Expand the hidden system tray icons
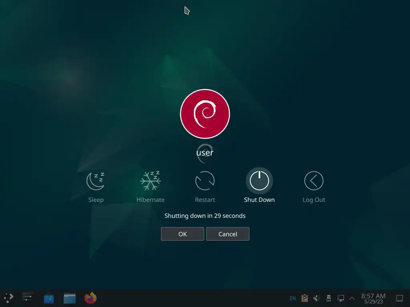Screen dimensions: 410x307 (x=352, y=298)
